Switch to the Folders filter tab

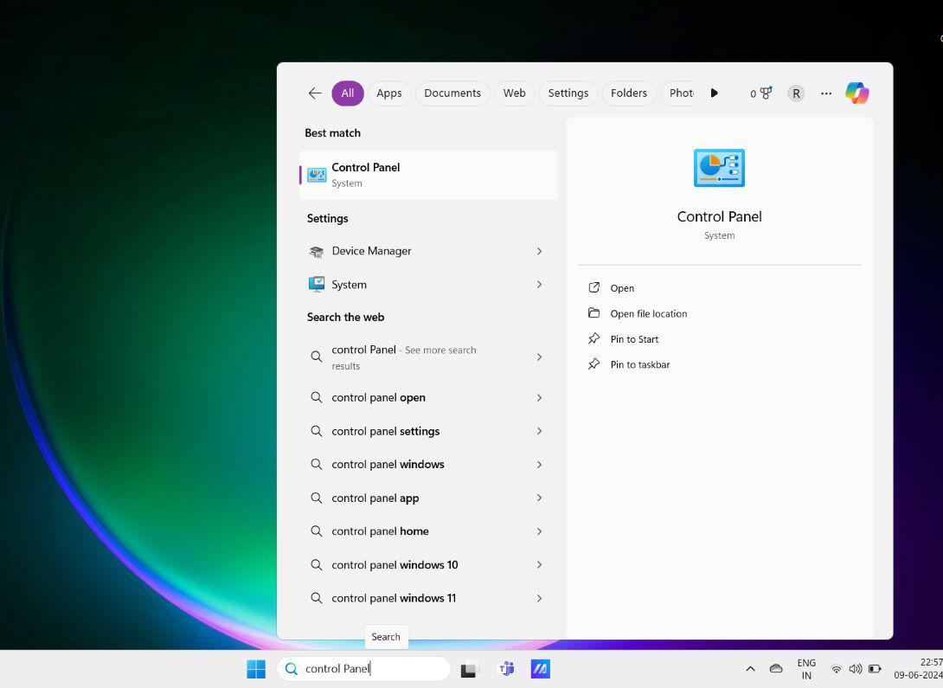point(629,93)
